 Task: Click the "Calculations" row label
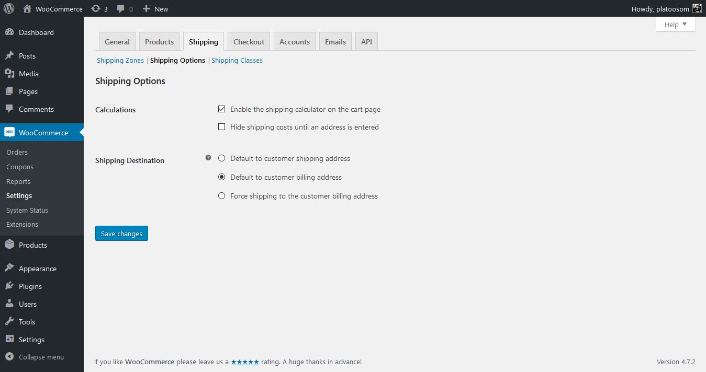116,110
